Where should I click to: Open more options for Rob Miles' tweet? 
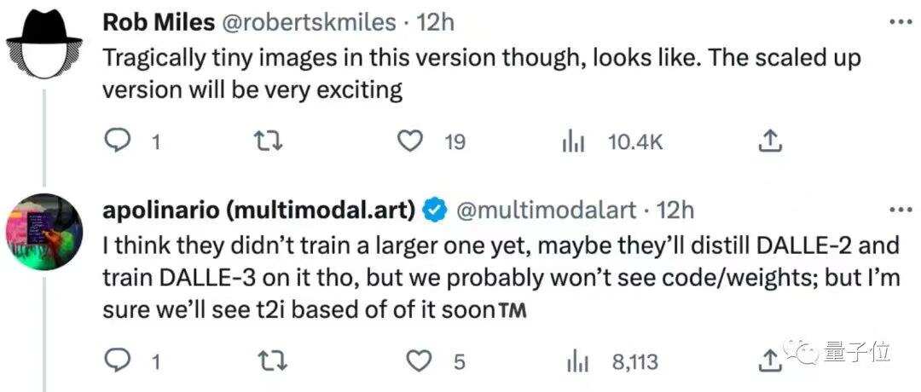[x=900, y=21]
